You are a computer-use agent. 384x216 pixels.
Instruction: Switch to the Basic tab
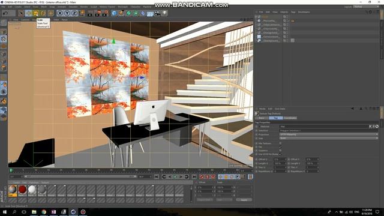point(262,118)
